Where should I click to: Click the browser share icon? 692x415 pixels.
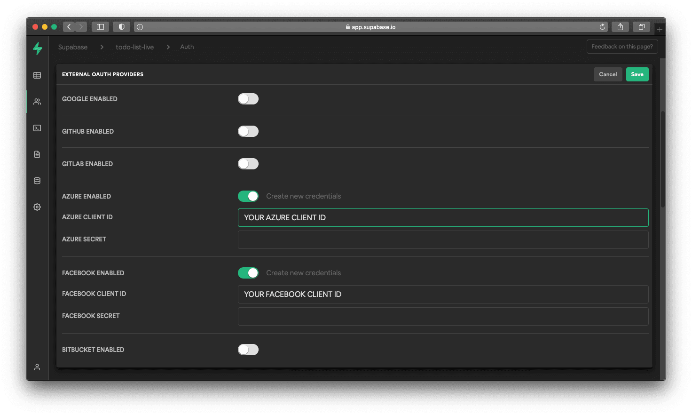pyautogui.click(x=620, y=27)
